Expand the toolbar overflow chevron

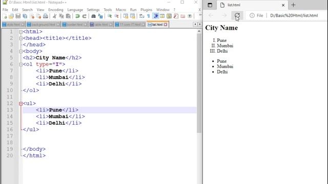pyautogui.click(x=200, y=15)
